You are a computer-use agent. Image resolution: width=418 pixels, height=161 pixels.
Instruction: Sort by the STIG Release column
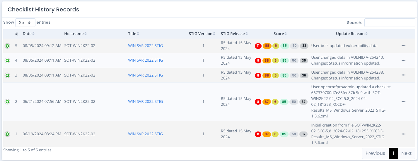235,34
